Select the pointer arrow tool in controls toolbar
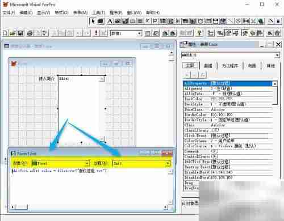 coord(93,21)
